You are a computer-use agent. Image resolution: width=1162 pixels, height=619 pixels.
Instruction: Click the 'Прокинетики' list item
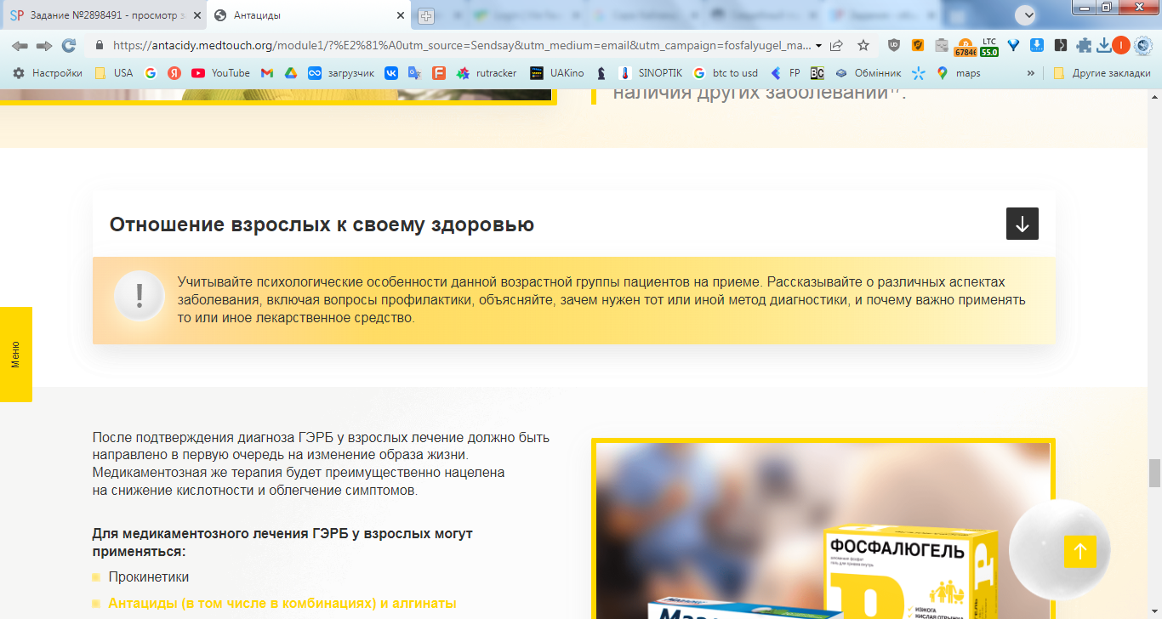point(149,577)
